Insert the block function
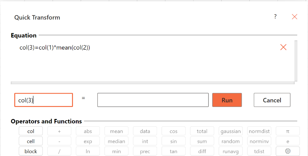Screen dimensions: 308x156 pos(31,151)
